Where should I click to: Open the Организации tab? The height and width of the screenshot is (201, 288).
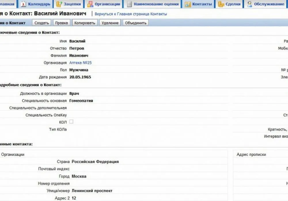[104, 4]
